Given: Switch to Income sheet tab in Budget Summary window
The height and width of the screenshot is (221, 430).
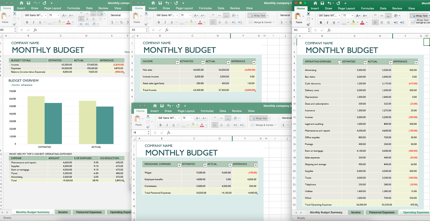Looking at the screenshot, I should pyautogui.click(x=63, y=212).
